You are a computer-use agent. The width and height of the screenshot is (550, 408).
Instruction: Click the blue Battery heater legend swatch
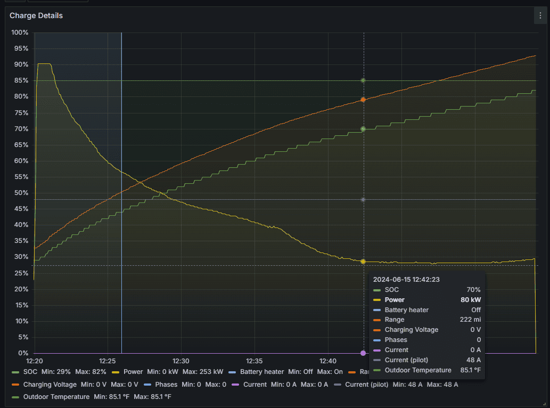232,372
